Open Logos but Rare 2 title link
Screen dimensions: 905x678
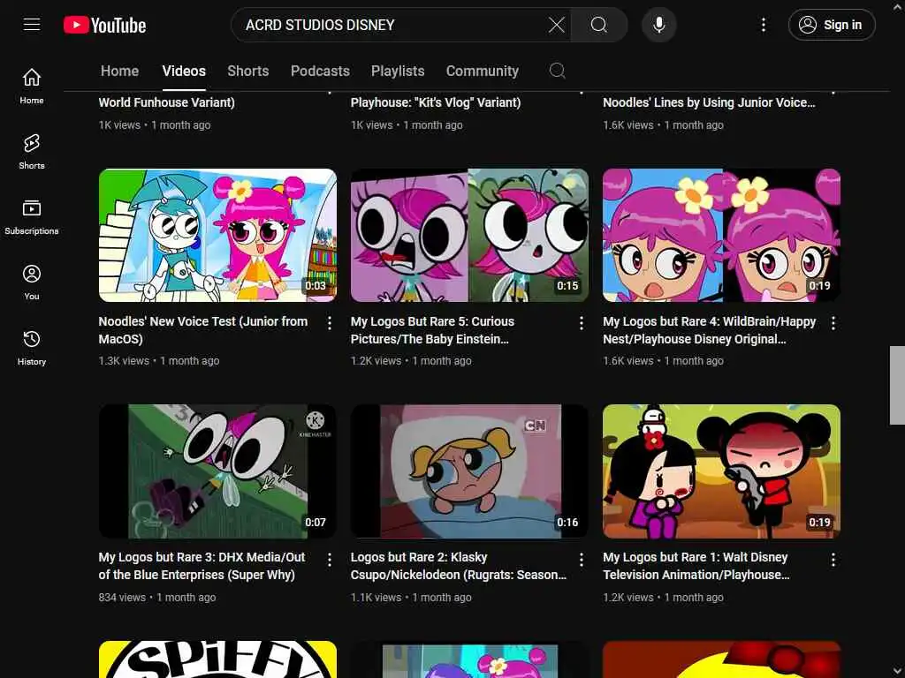click(x=459, y=566)
